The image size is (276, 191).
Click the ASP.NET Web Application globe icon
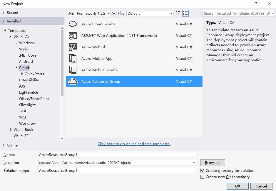(x=73, y=35)
